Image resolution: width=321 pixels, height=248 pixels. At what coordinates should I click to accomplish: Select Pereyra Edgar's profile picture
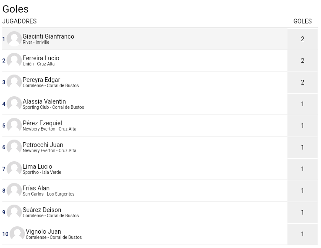(14, 82)
